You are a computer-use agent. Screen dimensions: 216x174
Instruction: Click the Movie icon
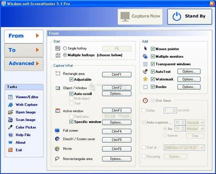click(57, 149)
